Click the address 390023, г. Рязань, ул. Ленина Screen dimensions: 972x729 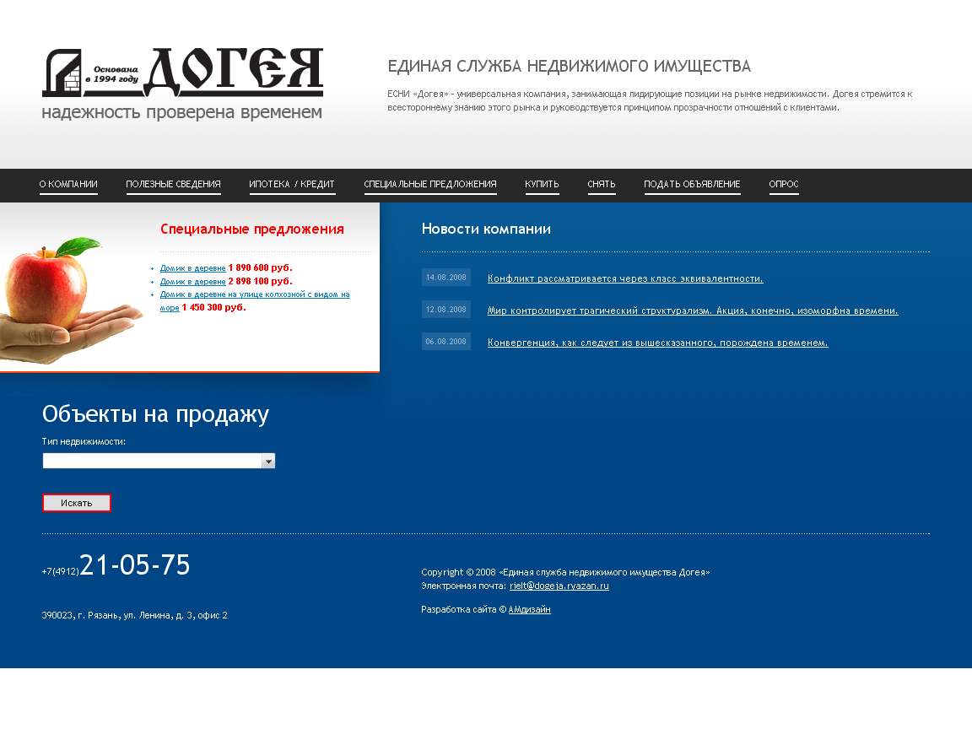click(x=134, y=616)
